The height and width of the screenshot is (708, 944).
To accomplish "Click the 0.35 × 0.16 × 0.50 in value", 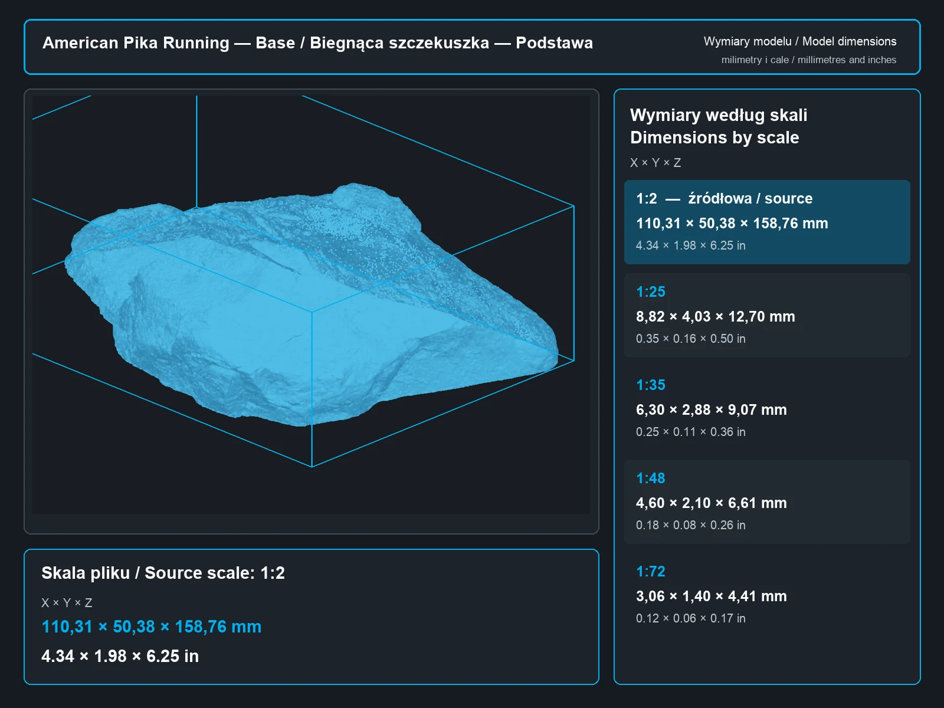I will pos(690,339).
